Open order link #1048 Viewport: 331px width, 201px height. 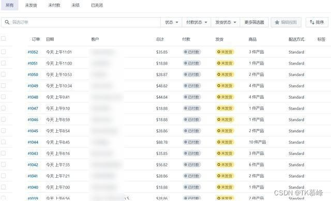pyautogui.click(x=33, y=97)
